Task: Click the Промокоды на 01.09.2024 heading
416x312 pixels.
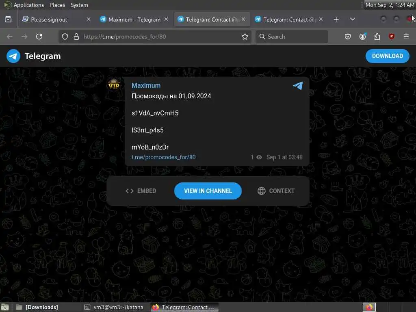Action: click(x=171, y=96)
